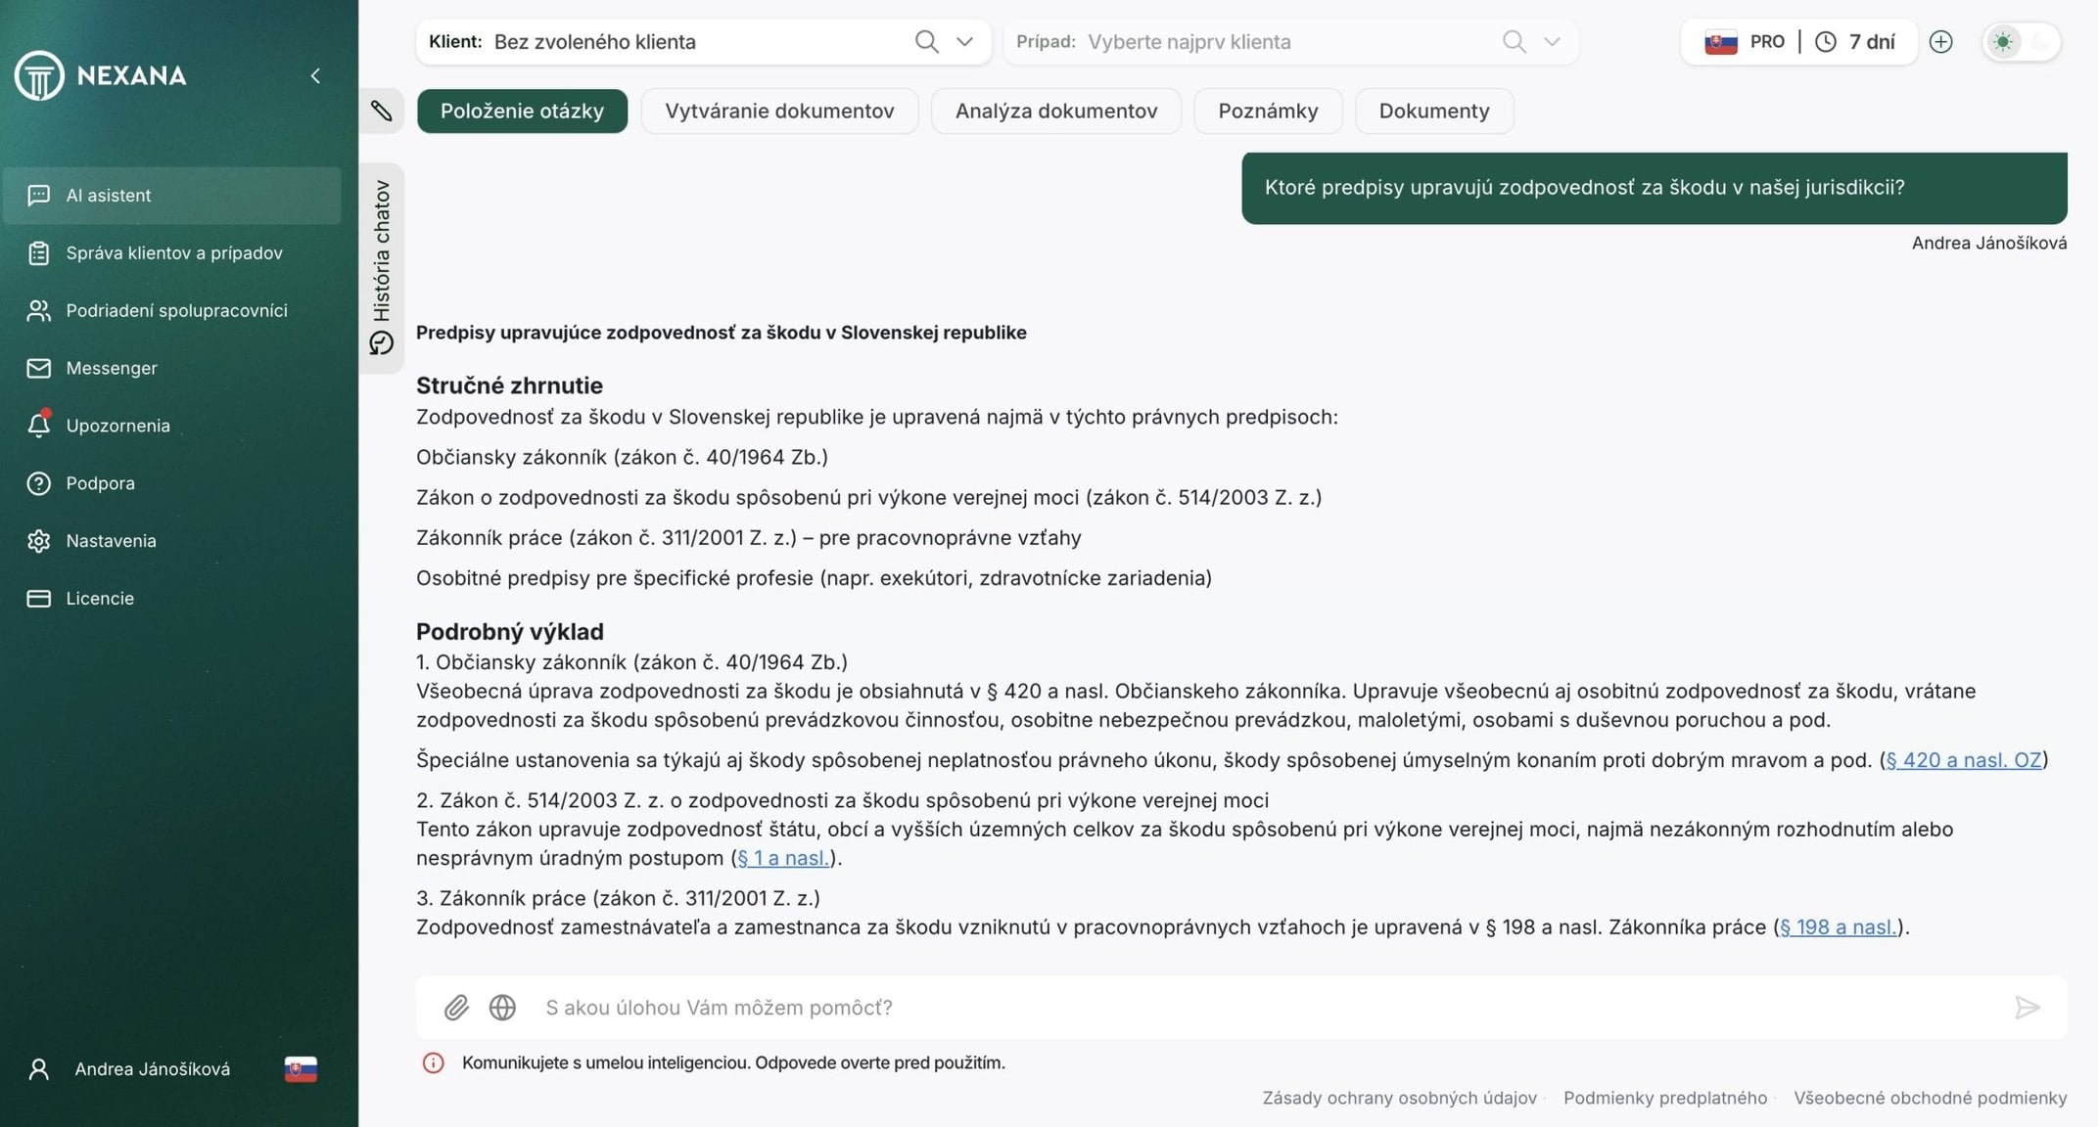Click the globe icon in chat input
Screen dimensions: 2098x1127
click(x=502, y=1008)
